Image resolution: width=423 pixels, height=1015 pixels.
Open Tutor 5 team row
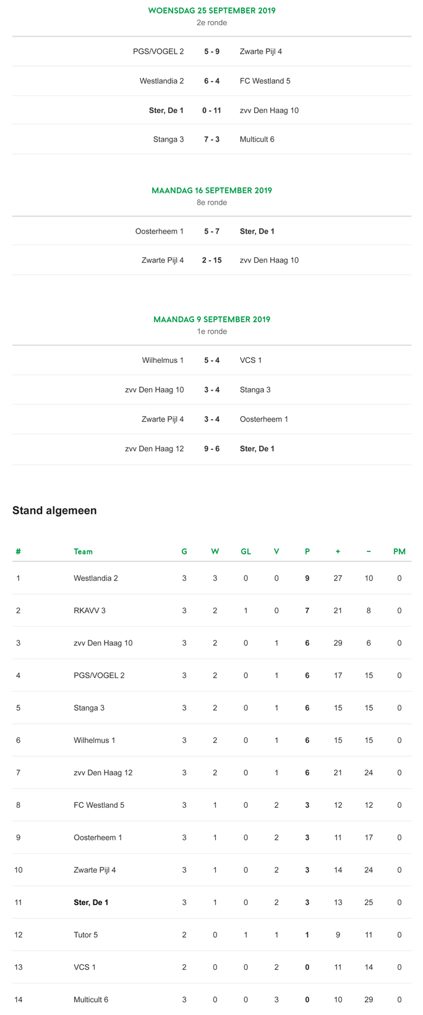click(x=211, y=935)
